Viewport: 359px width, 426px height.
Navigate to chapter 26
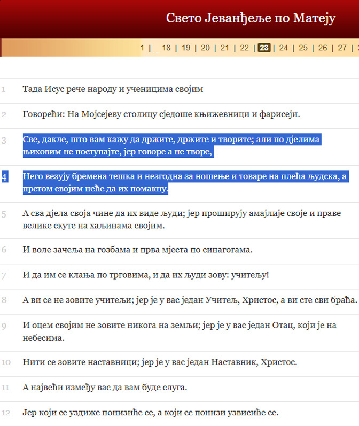(x=323, y=48)
